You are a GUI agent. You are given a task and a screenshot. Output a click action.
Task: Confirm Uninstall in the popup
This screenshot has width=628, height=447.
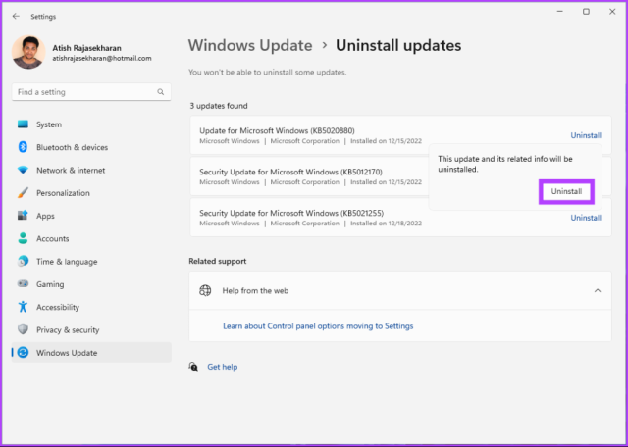pos(566,192)
